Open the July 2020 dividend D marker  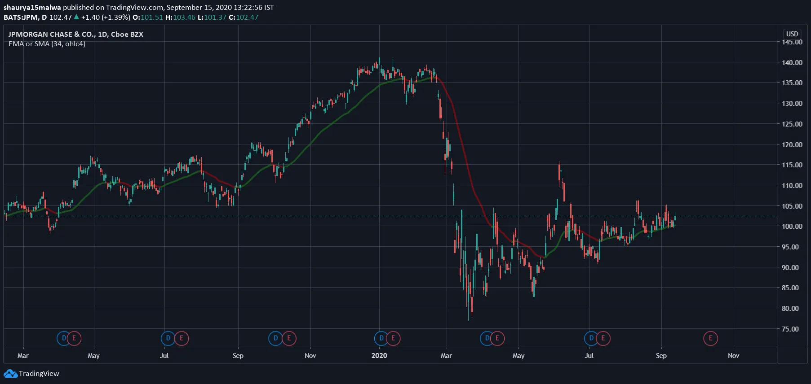click(591, 338)
